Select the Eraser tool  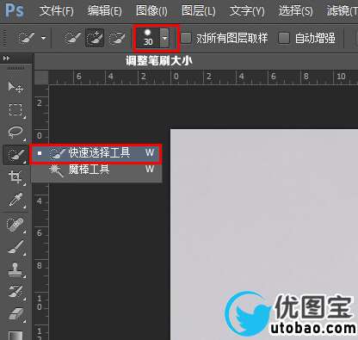(15, 314)
